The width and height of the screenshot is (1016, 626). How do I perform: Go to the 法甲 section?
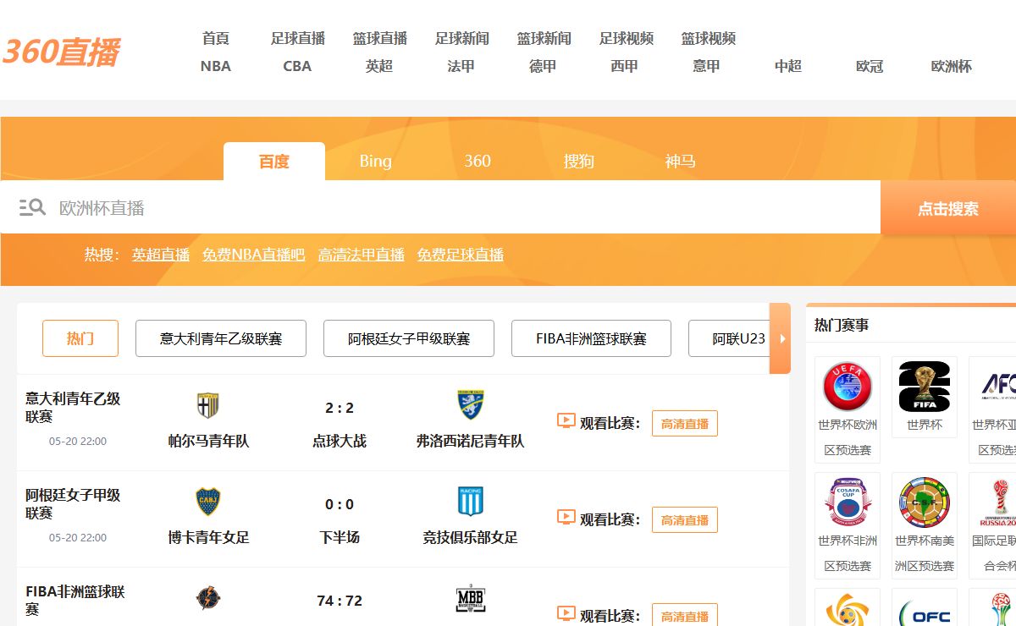point(461,66)
